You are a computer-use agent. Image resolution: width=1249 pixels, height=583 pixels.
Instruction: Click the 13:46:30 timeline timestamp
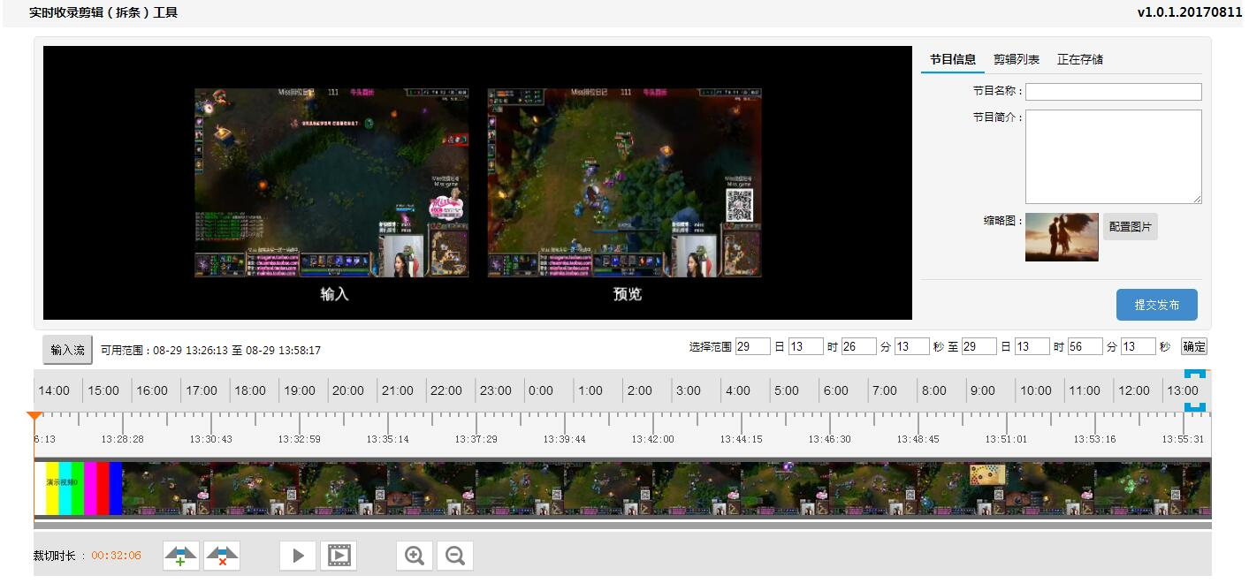click(829, 439)
